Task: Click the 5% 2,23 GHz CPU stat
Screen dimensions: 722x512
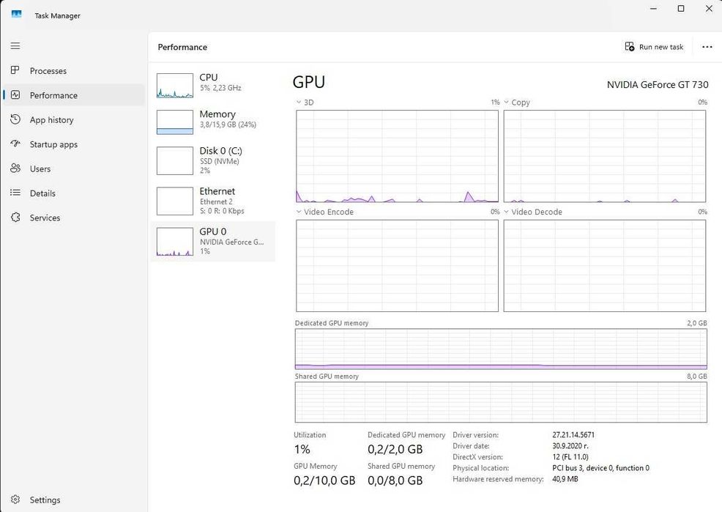Action: 220,87
